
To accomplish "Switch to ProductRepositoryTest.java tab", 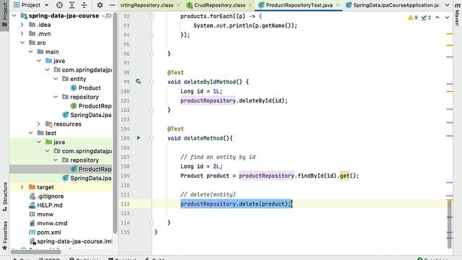I will (299, 5).
